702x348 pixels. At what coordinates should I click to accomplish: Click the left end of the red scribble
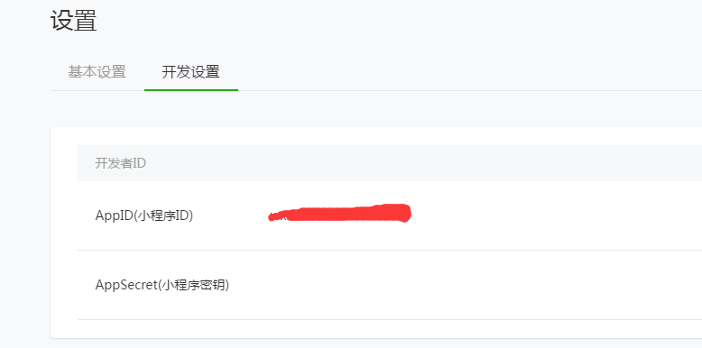point(272,217)
